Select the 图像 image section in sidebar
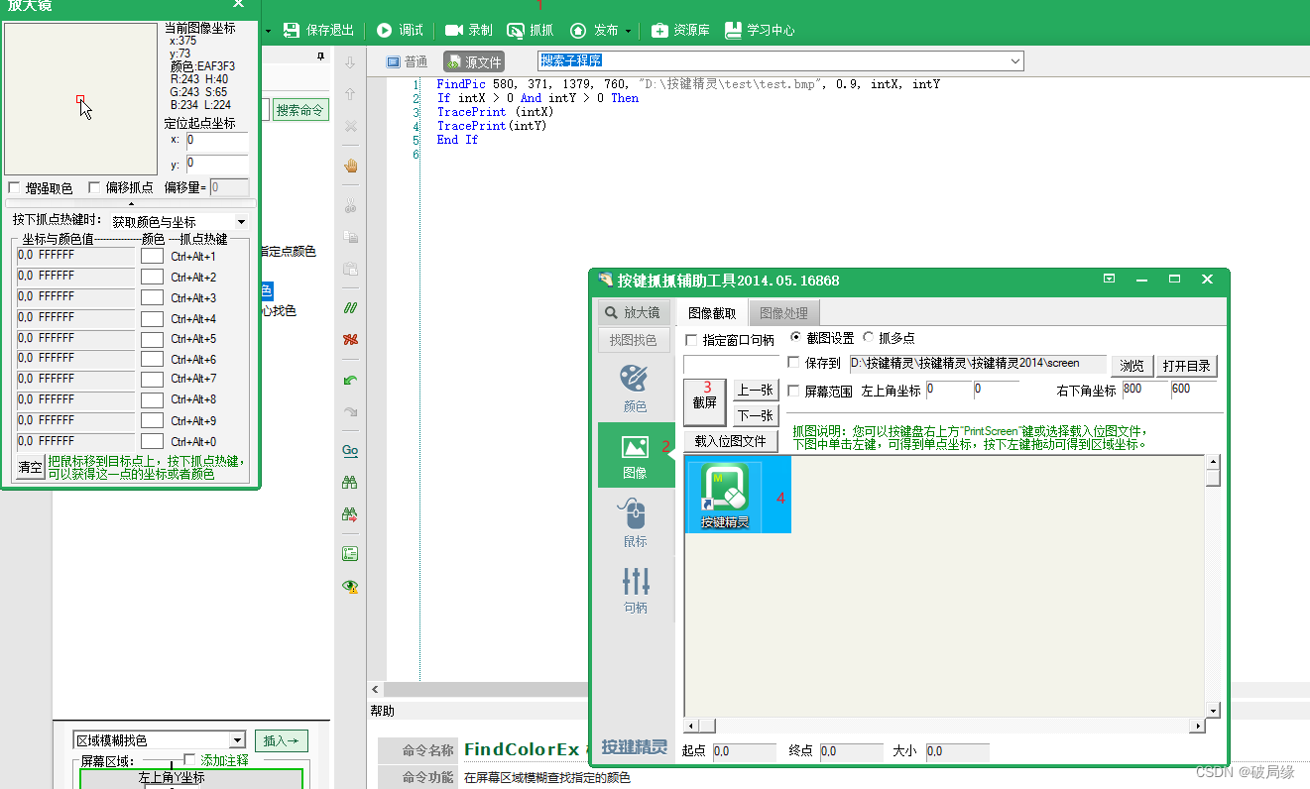 point(635,455)
